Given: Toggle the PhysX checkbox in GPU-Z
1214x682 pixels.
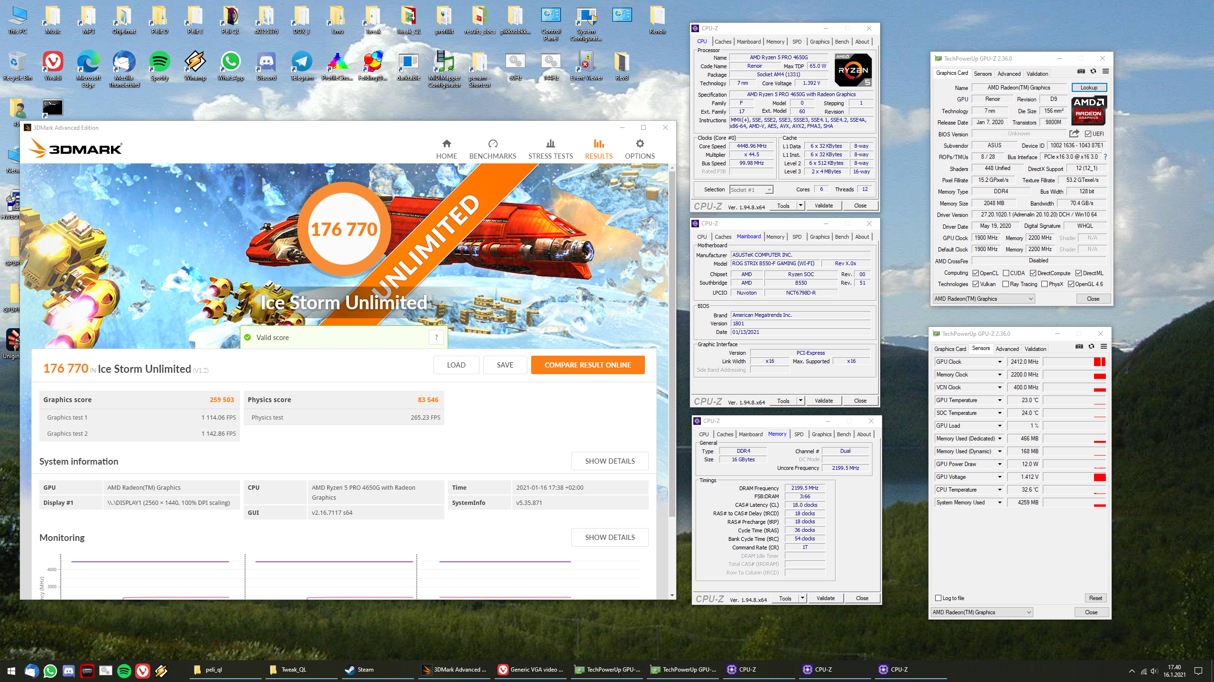Looking at the screenshot, I should (x=1044, y=284).
